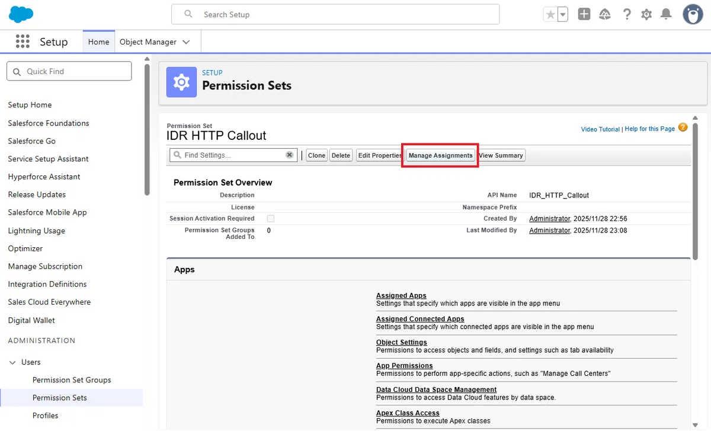The image size is (711, 431).
Task: Open the Trailhead guidance icon
Action: (605, 14)
